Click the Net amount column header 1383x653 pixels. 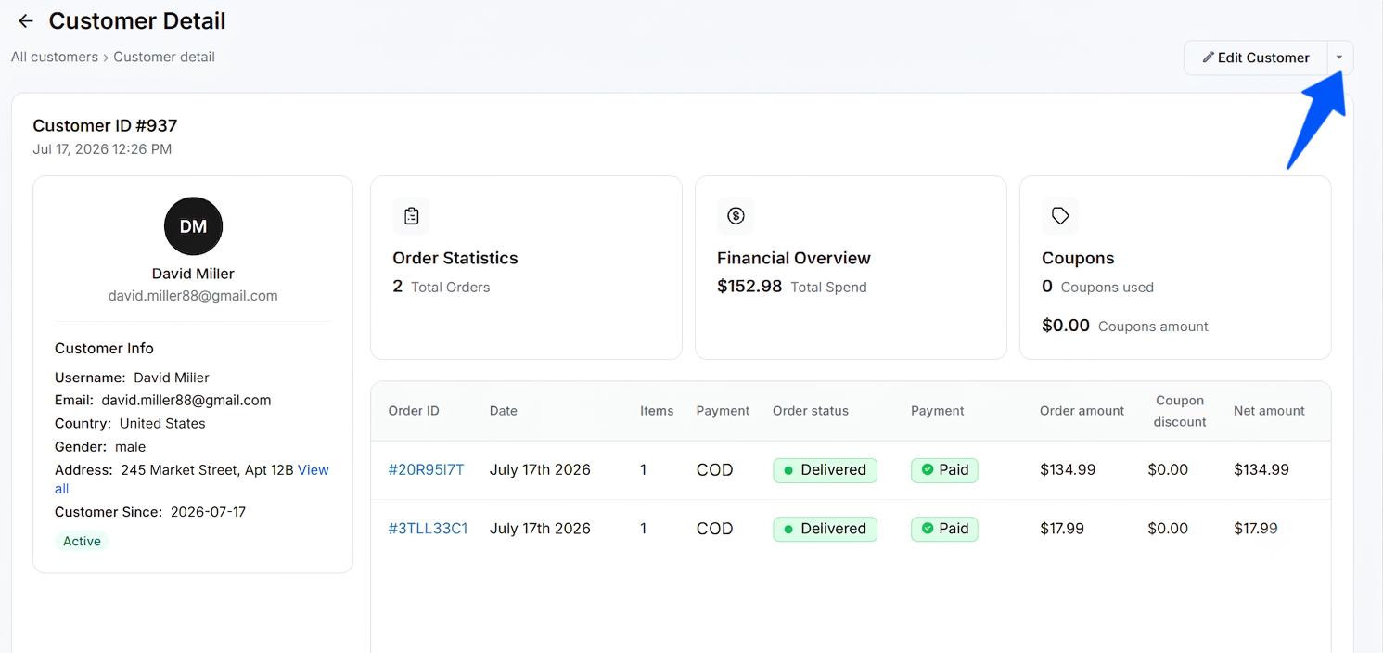click(1269, 411)
